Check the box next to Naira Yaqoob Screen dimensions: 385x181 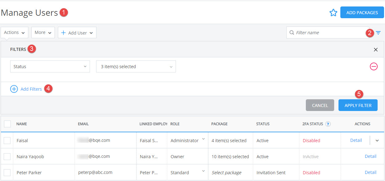[7, 156]
